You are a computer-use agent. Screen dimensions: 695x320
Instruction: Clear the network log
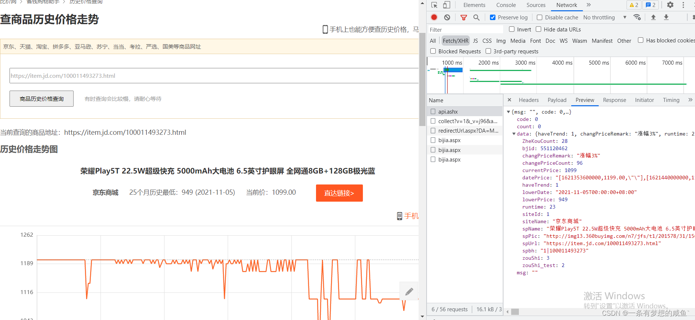[x=447, y=17]
